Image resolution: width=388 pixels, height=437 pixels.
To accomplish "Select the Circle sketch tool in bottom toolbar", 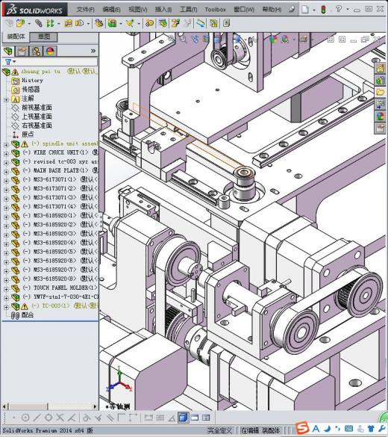I will click(x=25, y=418).
